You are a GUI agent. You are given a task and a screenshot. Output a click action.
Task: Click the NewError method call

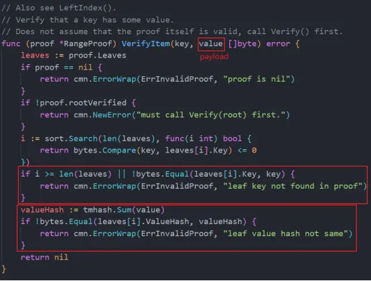112,115
